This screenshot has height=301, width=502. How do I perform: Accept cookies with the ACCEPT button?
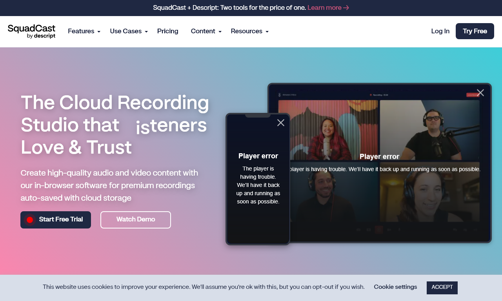(x=442, y=288)
